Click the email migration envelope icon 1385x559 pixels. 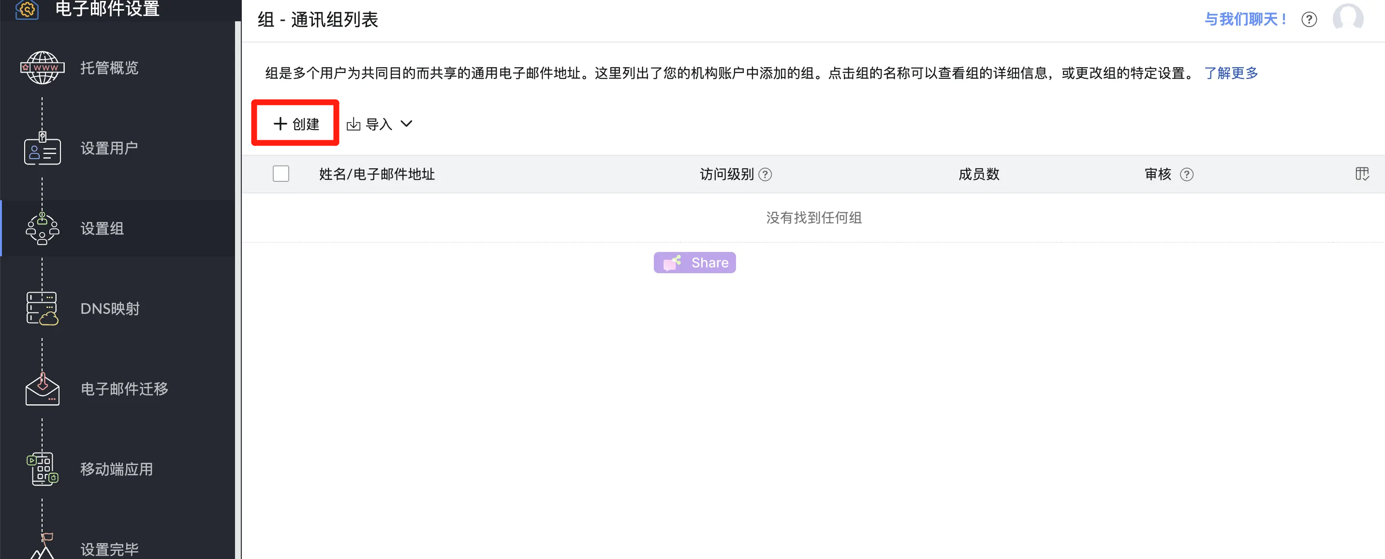[x=43, y=389]
